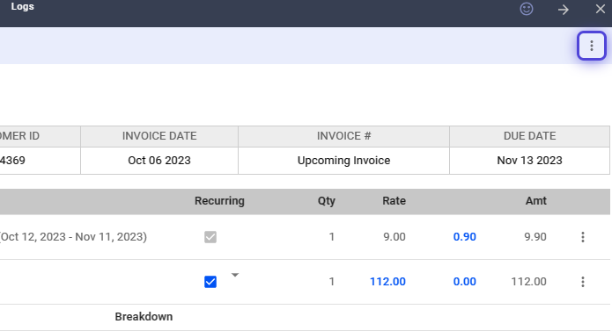This screenshot has height=331, width=612.
Task: Click the blue 0.90 tax value
Action: (x=464, y=237)
